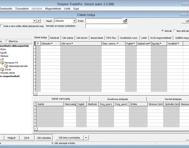
Task: Select the Bútor item group
Action: tap(3, 49)
